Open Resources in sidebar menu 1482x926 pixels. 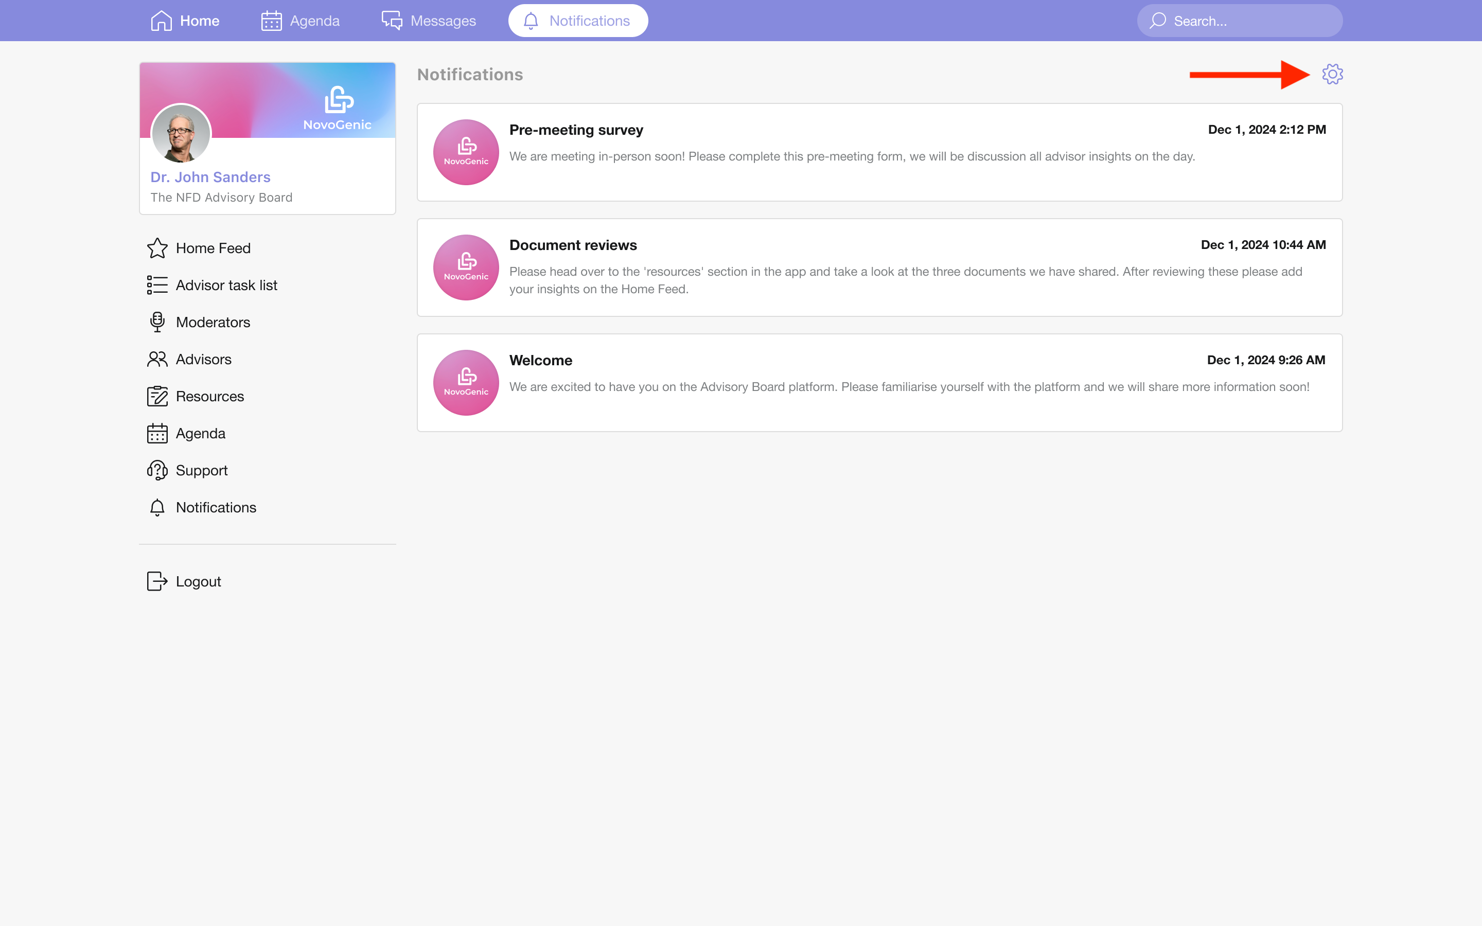click(210, 396)
